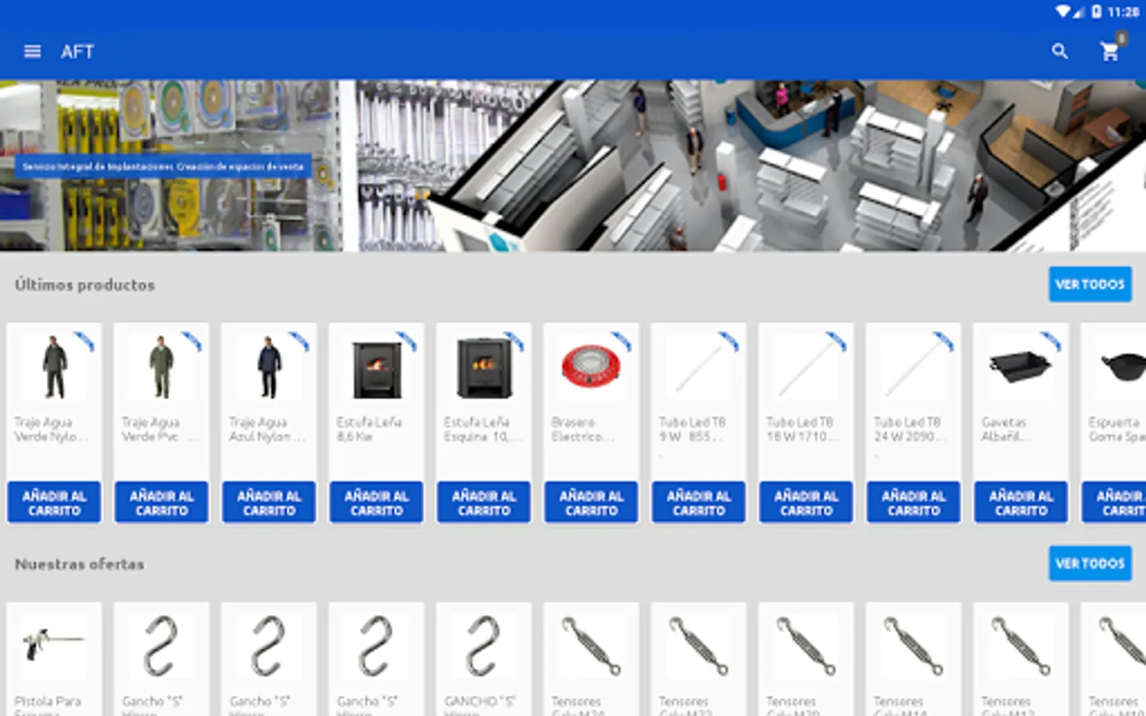Viewport: 1146px width, 716px height.
Task: Tap the 'Gavetas Albañil' product name
Action: [1006, 430]
